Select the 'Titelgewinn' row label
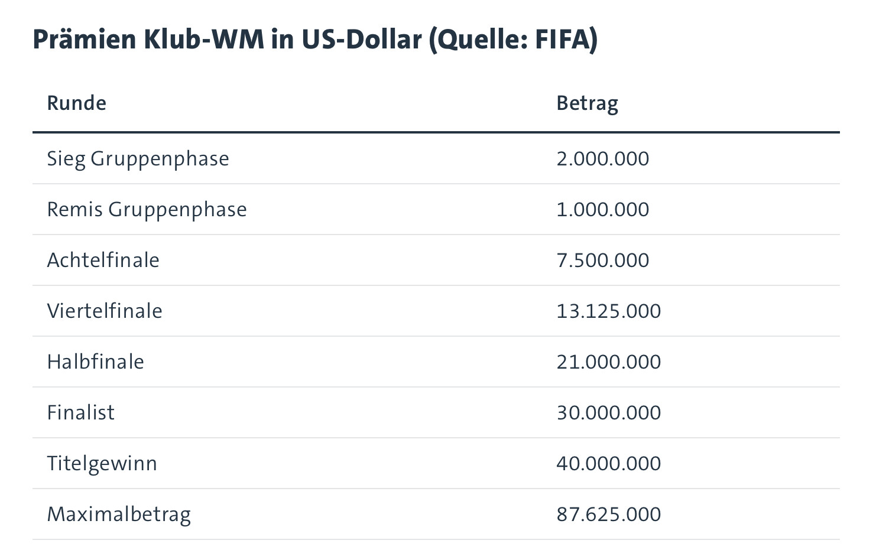Viewport: 876px width, 550px height. coord(102,464)
